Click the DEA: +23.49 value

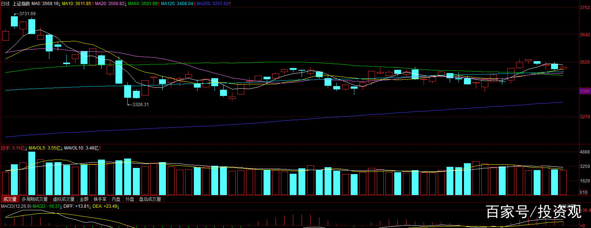105,206
